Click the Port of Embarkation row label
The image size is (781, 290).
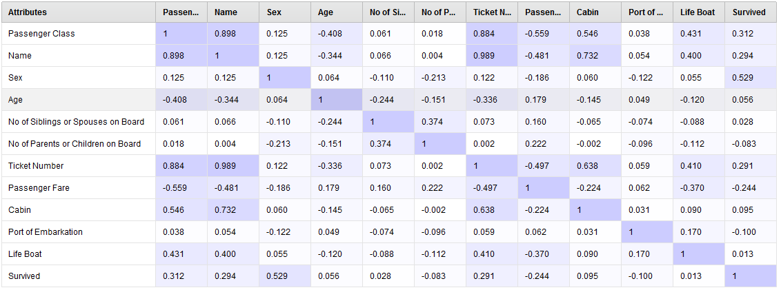click(45, 232)
